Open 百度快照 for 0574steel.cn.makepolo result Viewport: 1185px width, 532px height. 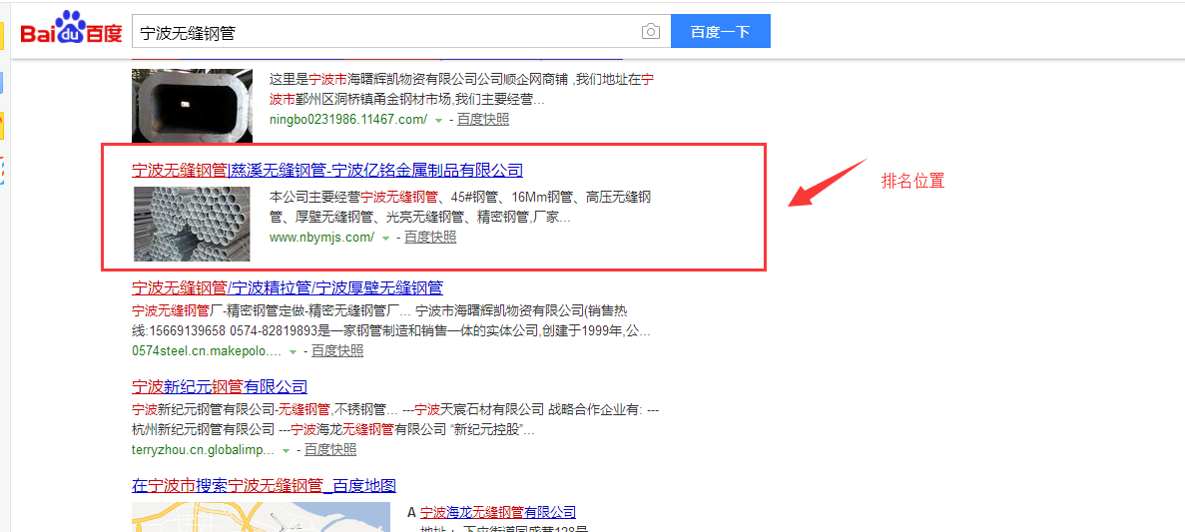pos(337,351)
